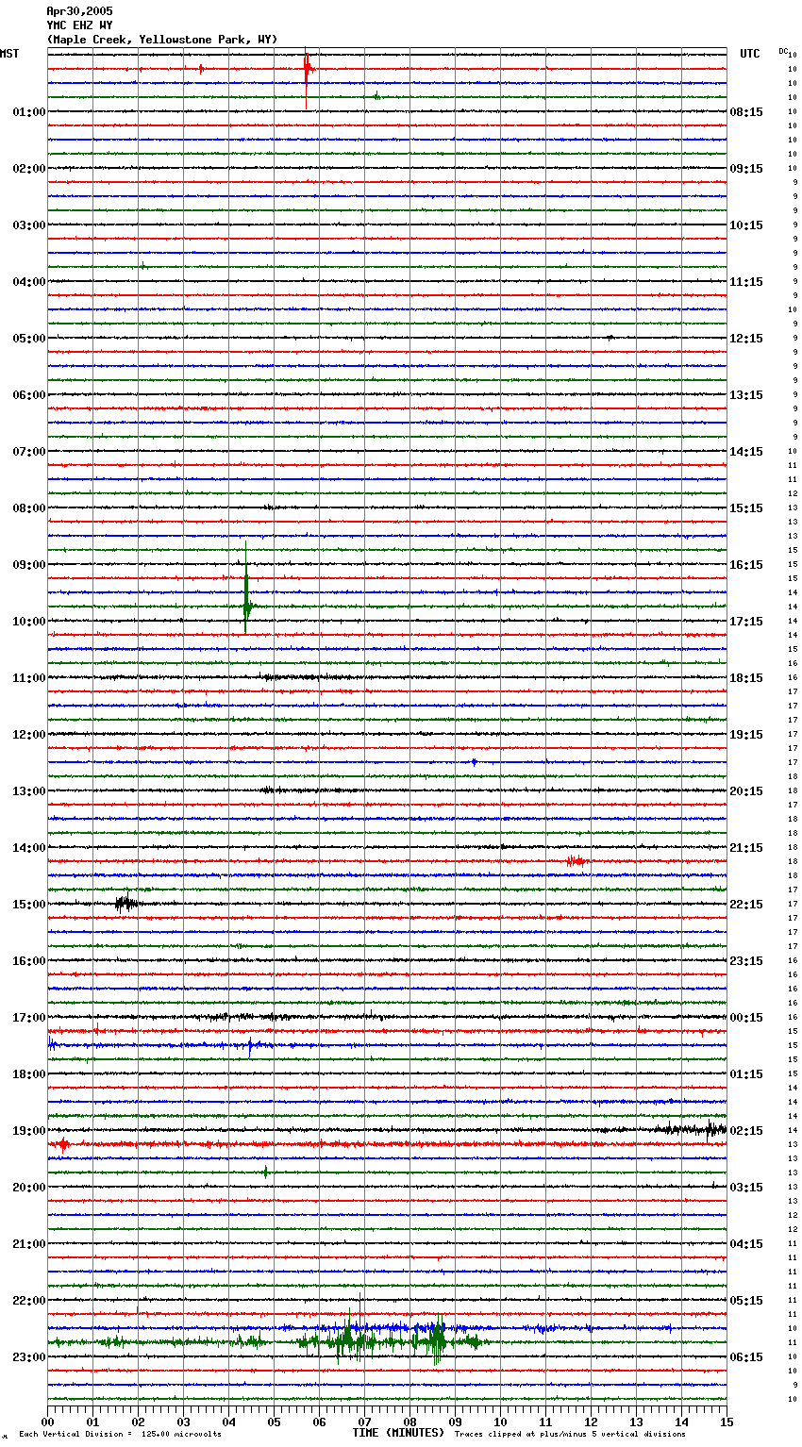Click the 16:15 UTC time label
Screen dimensions: 802x1447
[746, 565]
